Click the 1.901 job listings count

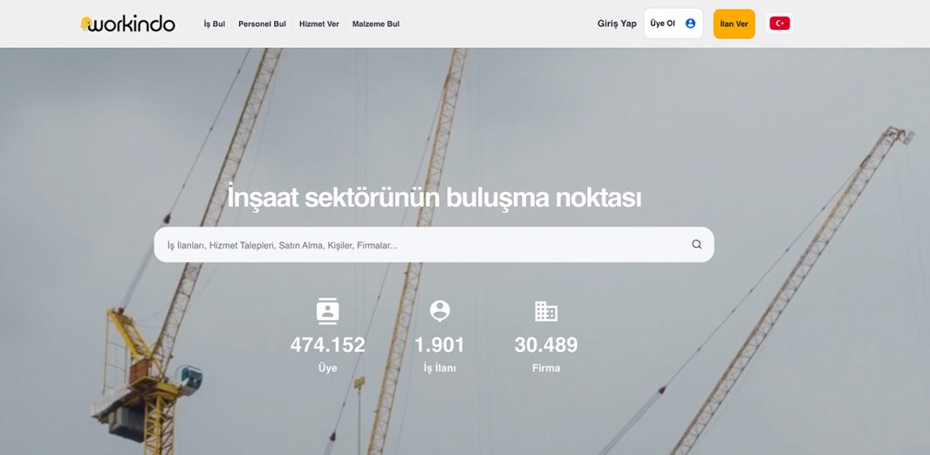click(440, 345)
